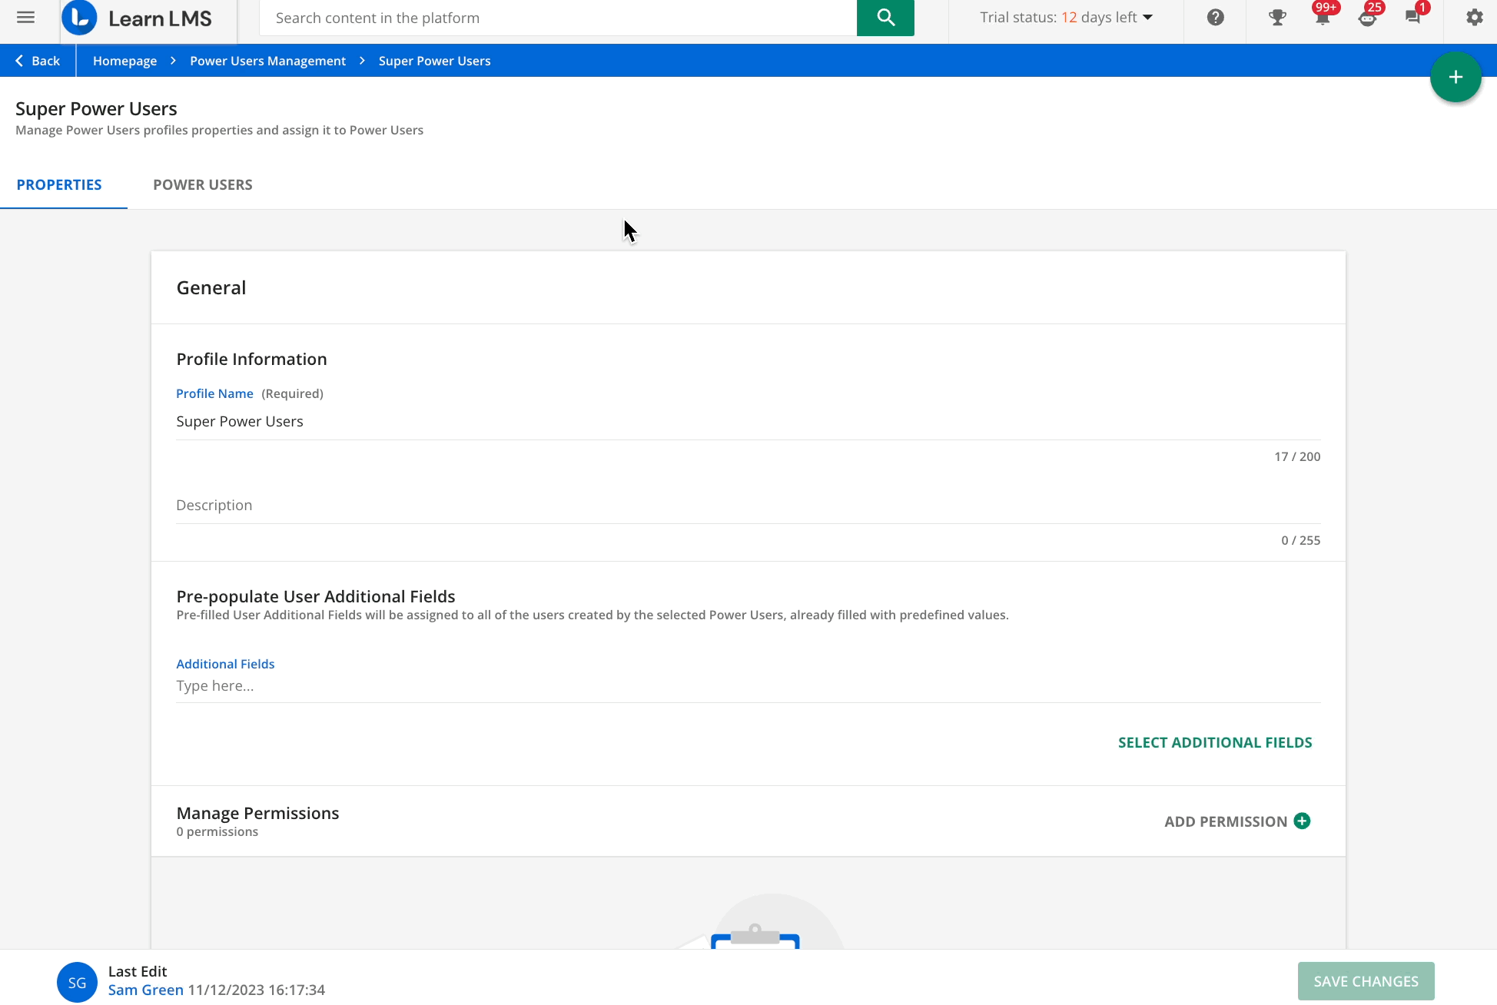
Task: Navigate back using the Back button
Action: [37, 60]
